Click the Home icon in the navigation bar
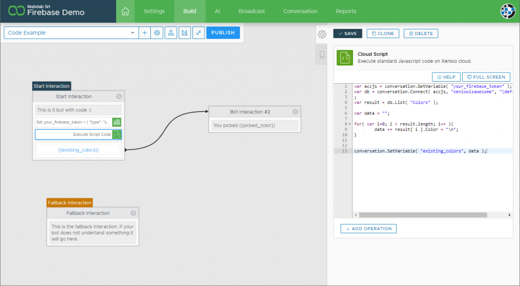This screenshot has width=520, height=286. coord(125,11)
